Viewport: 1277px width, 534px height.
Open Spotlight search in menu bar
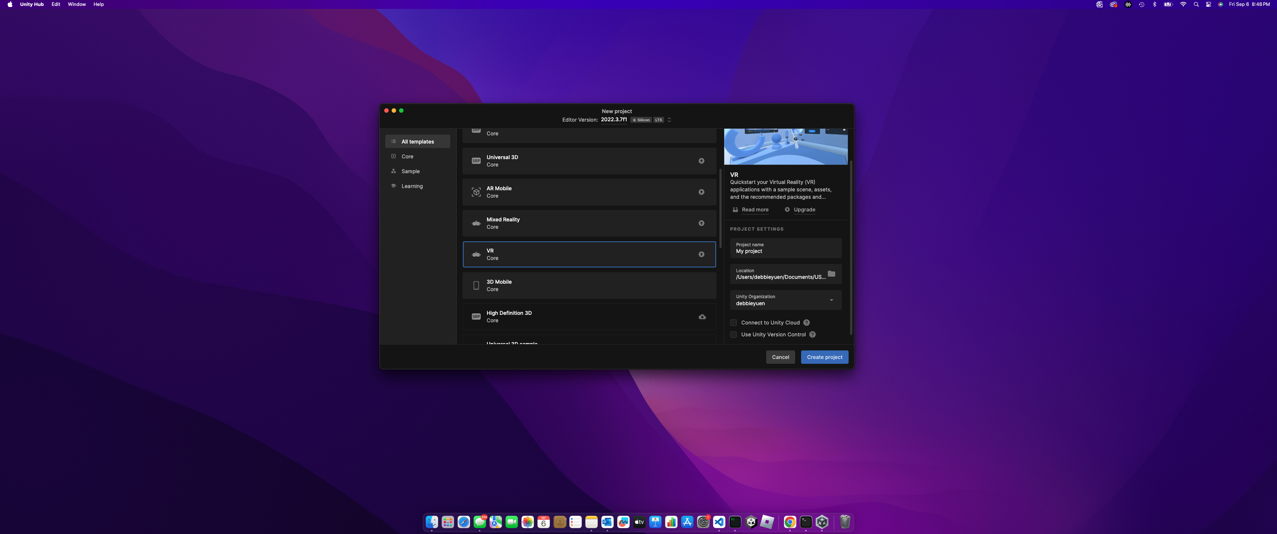pyautogui.click(x=1196, y=4)
